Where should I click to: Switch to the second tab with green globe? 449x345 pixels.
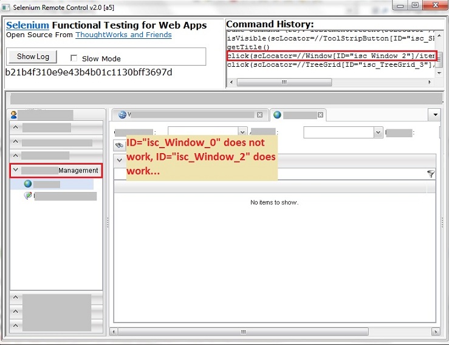[x=296, y=115]
